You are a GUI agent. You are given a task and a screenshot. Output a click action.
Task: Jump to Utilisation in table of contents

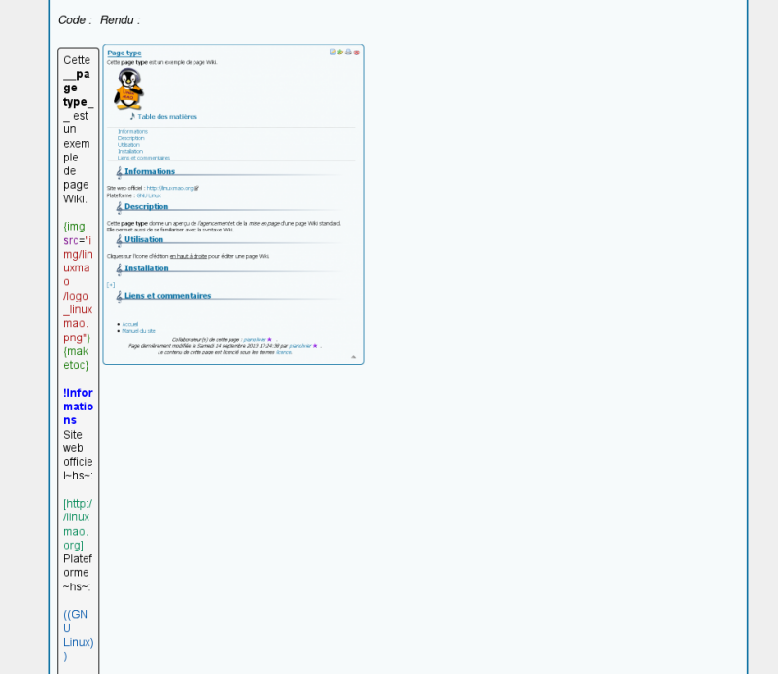128,144
